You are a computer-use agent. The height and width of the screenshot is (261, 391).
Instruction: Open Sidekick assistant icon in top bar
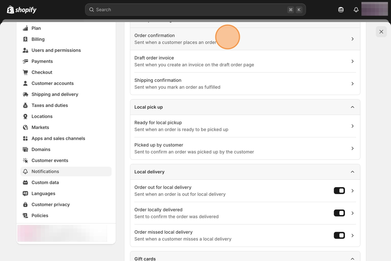[x=341, y=10]
